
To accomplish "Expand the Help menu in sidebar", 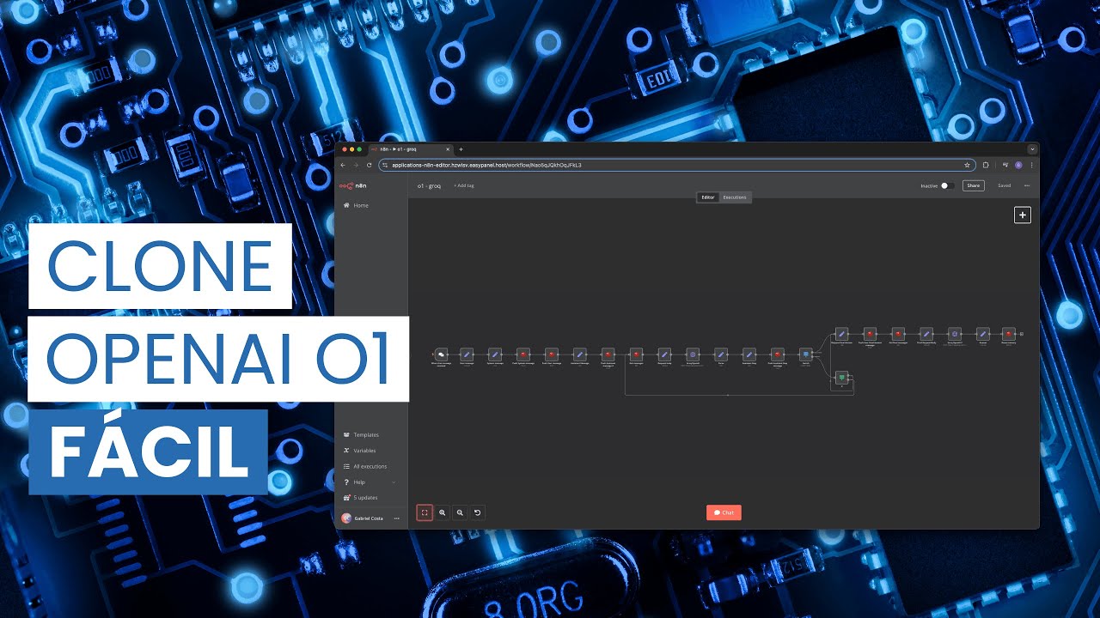I will (x=370, y=482).
